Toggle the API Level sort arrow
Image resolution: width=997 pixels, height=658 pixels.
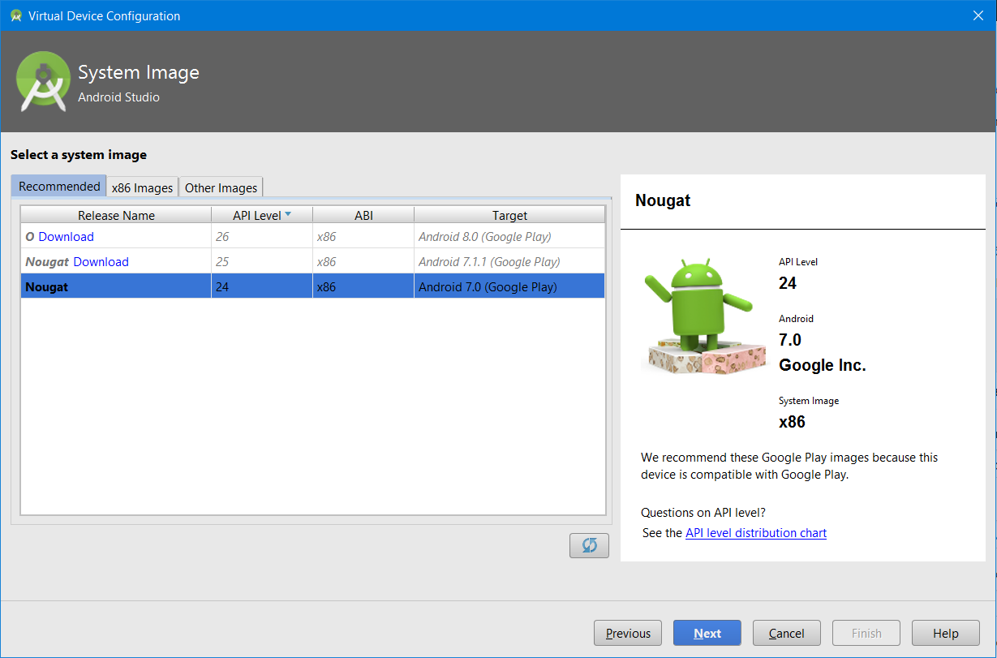pos(287,214)
